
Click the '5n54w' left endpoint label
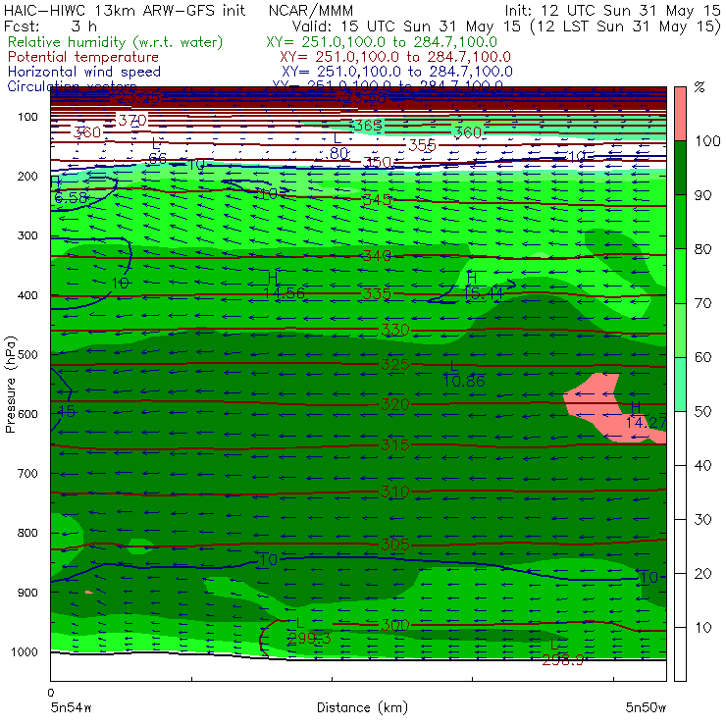point(71,707)
